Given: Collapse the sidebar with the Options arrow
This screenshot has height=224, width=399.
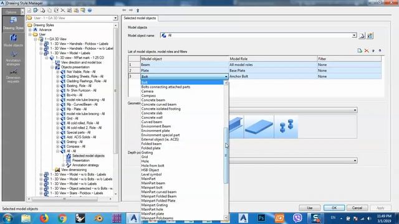Looking at the screenshot, I should (x=22, y=12).
